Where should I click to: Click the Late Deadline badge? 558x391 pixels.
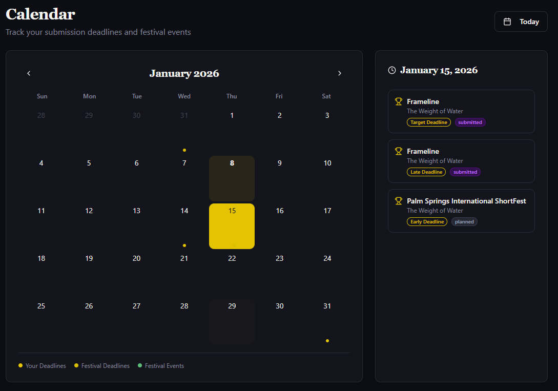[426, 172]
